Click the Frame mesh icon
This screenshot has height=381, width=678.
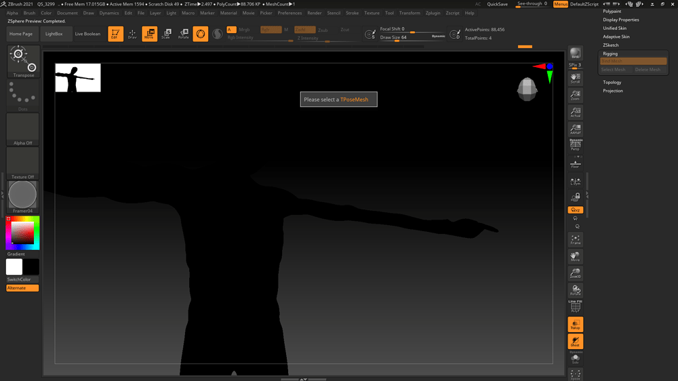pos(575,239)
